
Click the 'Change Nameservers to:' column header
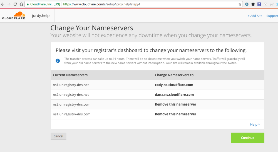175,75
